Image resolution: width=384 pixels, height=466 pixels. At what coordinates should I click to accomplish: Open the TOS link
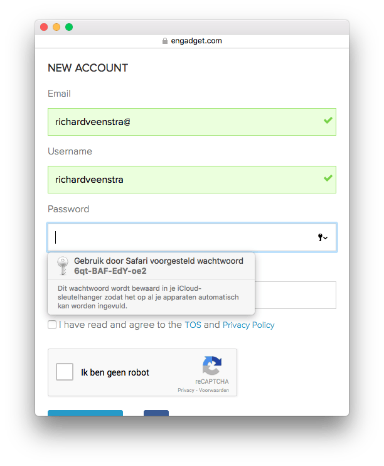coord(193,325)
